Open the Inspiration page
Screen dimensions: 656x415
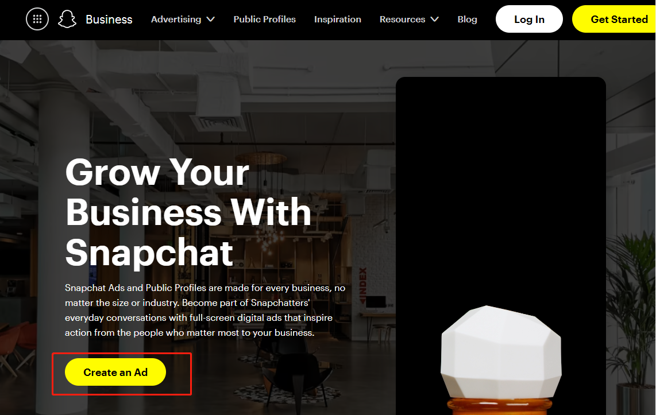coord(338,19)
